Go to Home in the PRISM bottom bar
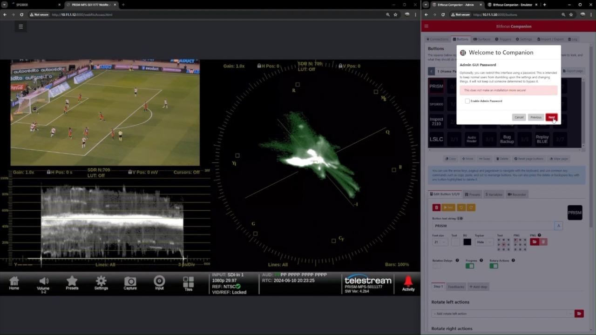The height and width of the screenshot is (335, 596). point(14,283)
